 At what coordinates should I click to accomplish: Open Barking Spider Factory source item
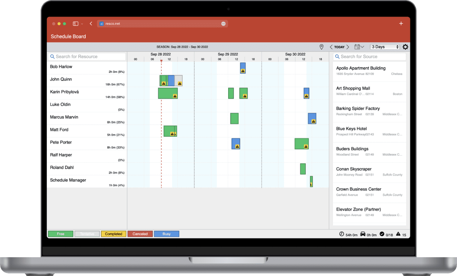click(370, 112)
